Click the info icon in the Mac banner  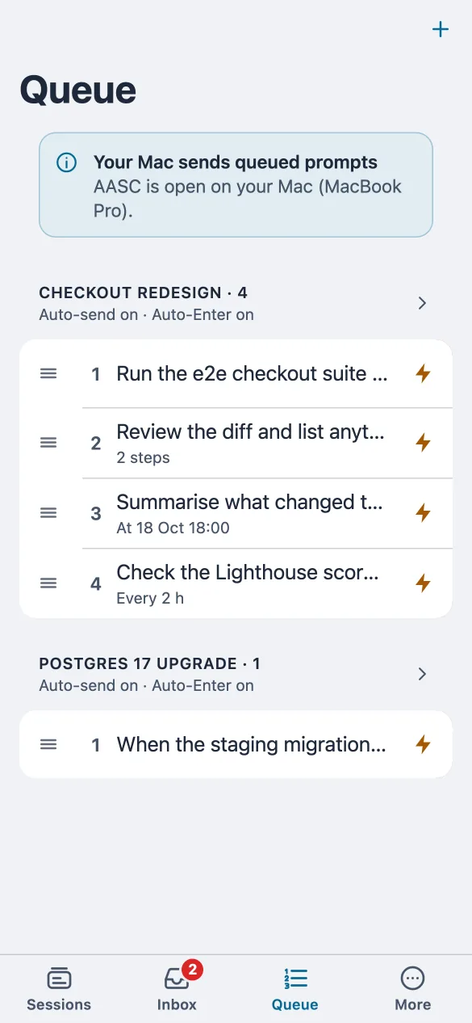[66, 163]
